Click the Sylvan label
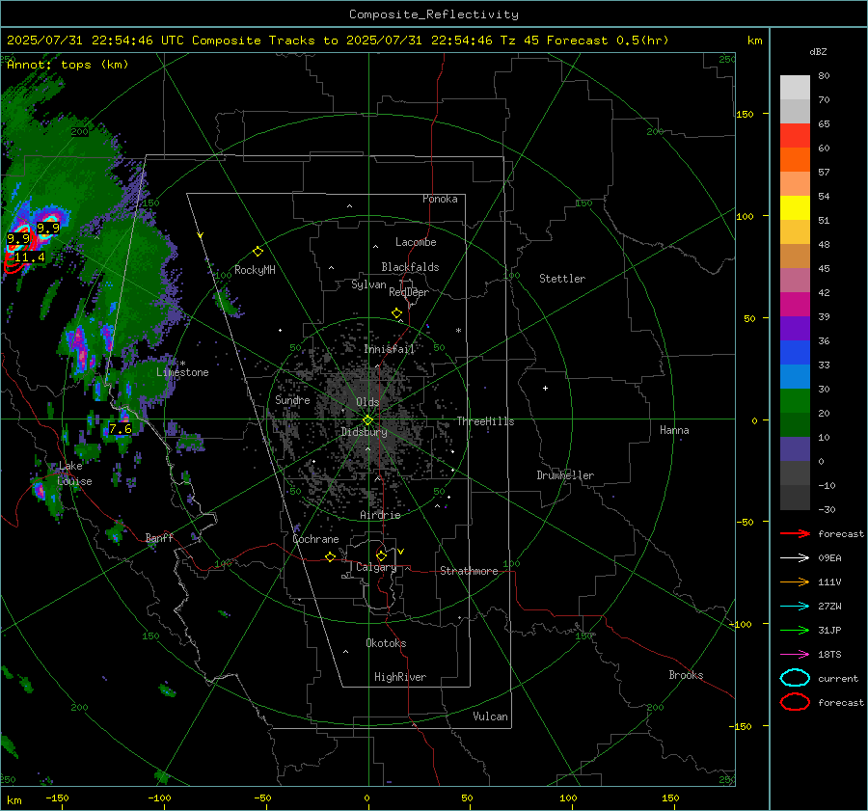The image size is (868, 811). pos(368,284)
